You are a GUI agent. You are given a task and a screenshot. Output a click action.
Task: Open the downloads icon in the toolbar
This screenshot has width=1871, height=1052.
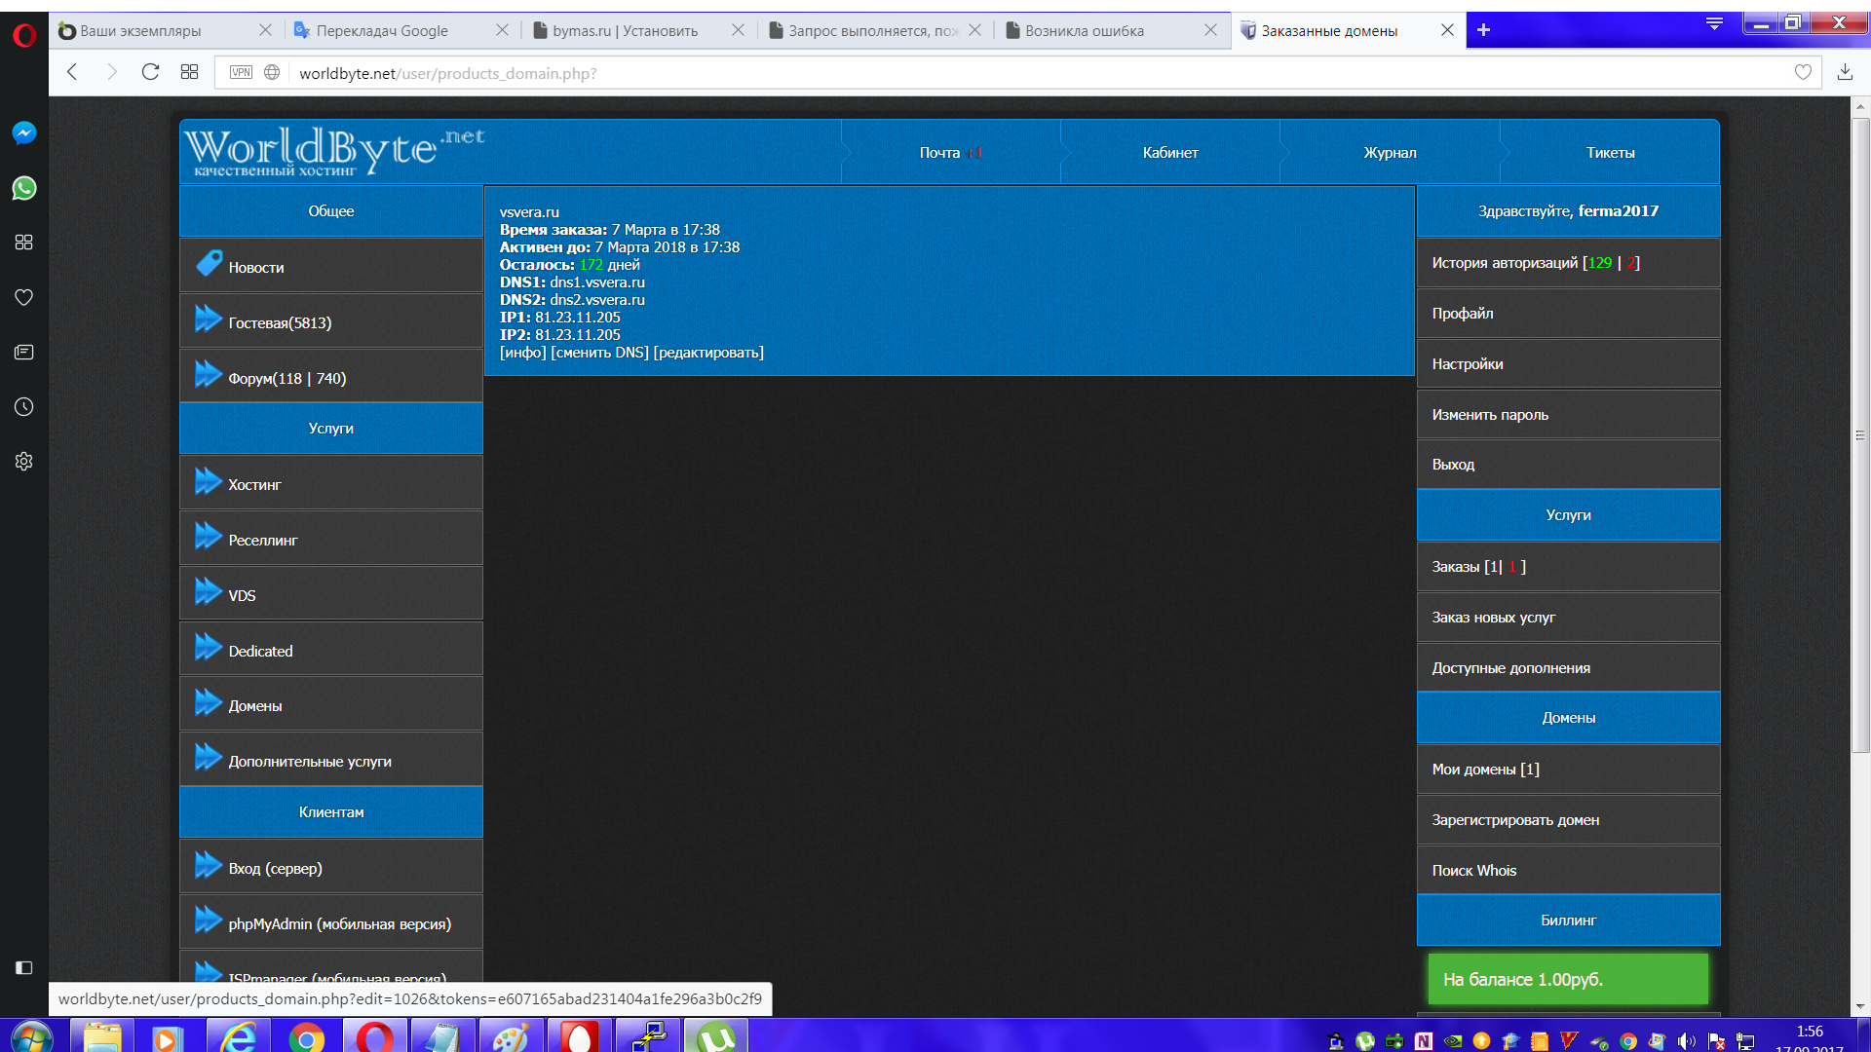[x=1845, y=72]
